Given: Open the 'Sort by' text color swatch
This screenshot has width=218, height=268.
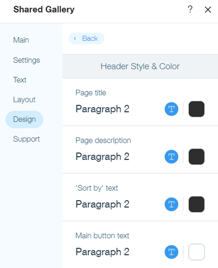Looking at the screenshot, I should [x=196, y=204].
